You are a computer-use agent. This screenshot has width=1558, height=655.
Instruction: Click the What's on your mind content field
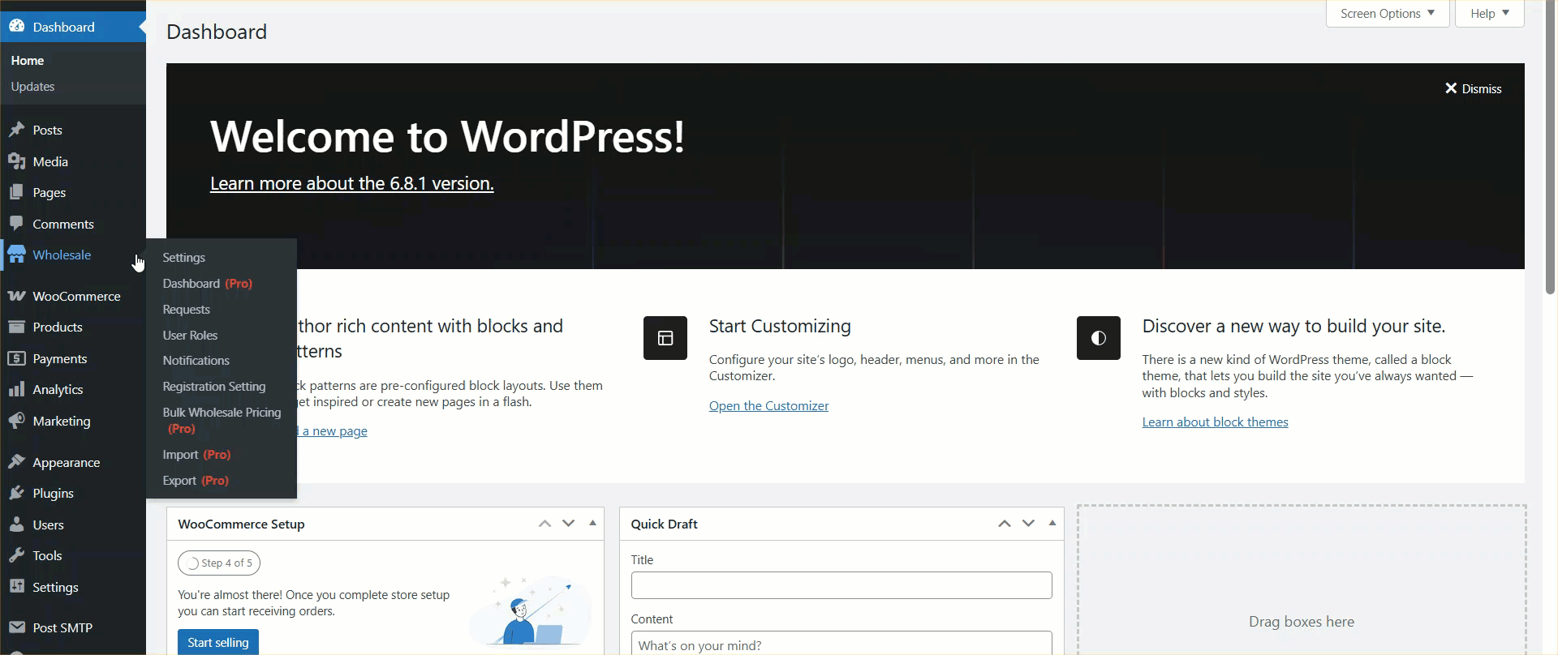click(x=841, y=644)
